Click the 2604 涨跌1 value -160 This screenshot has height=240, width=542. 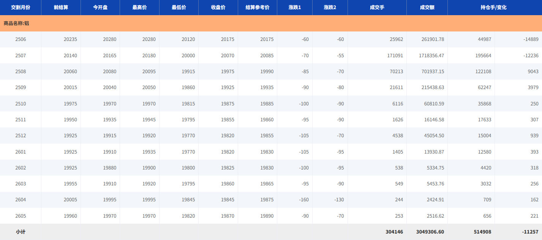point(303,200)
